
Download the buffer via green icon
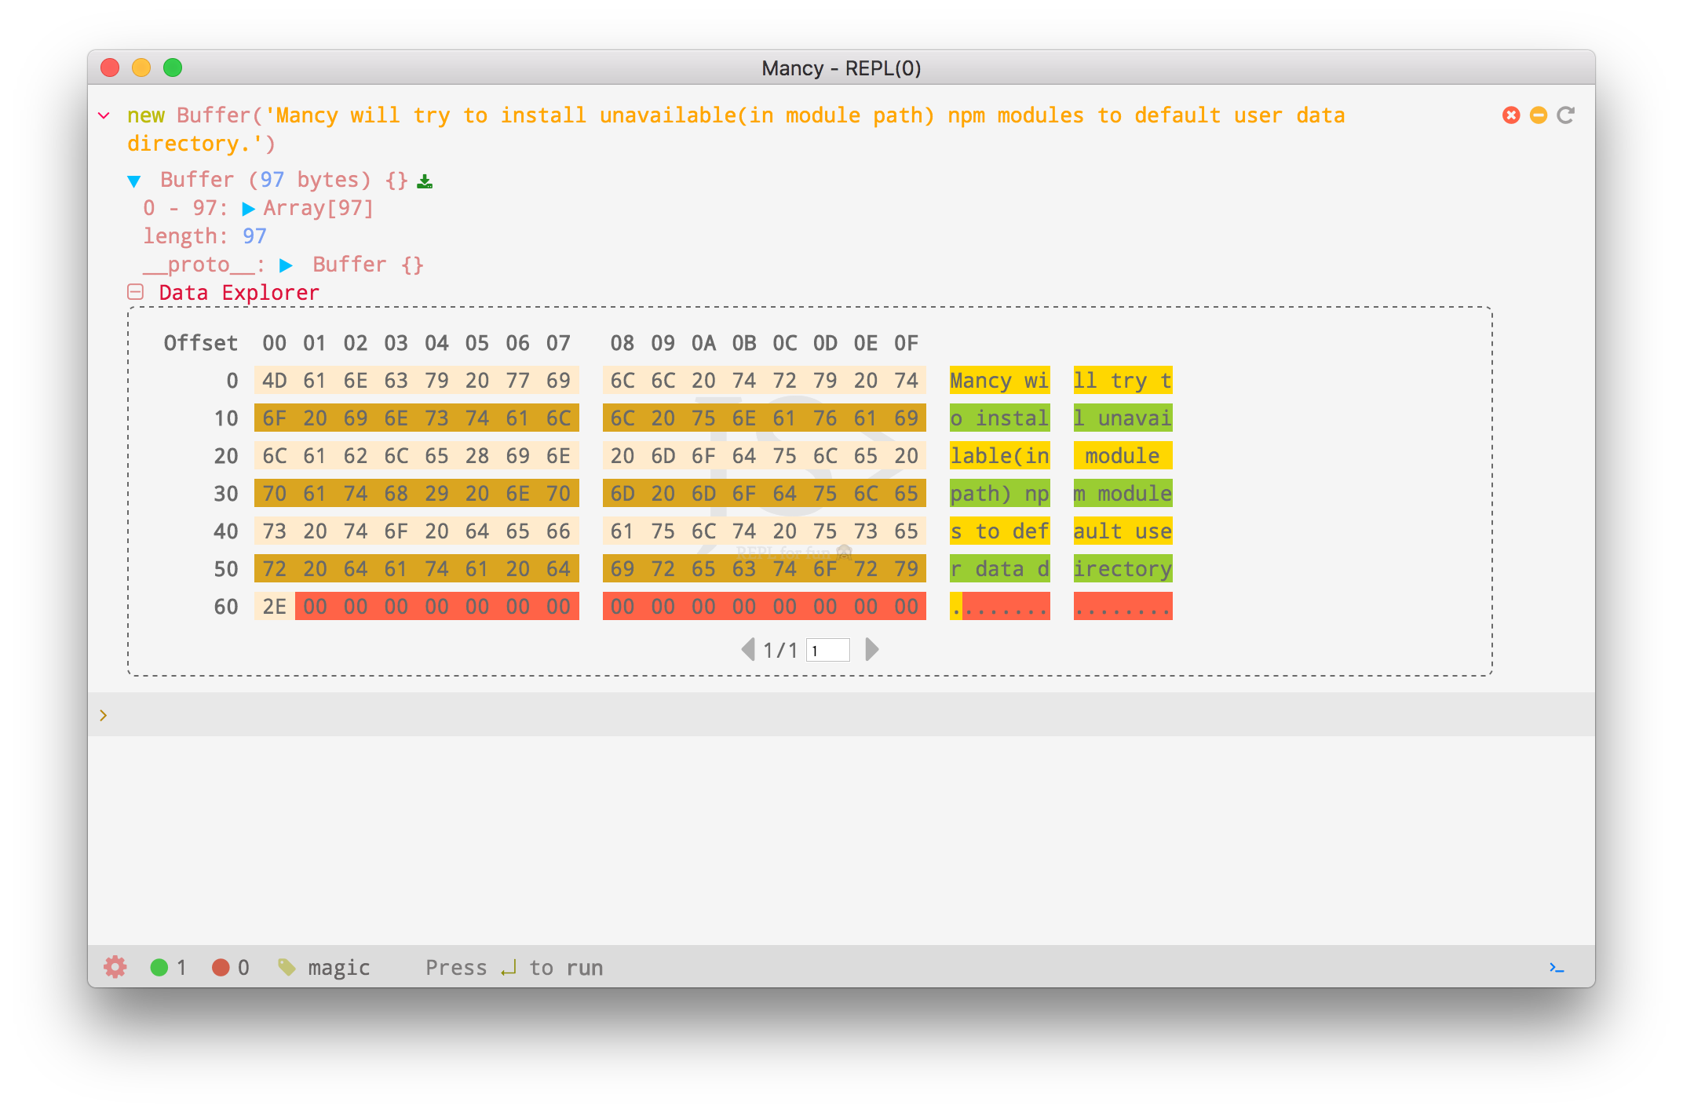pos(425,181)
